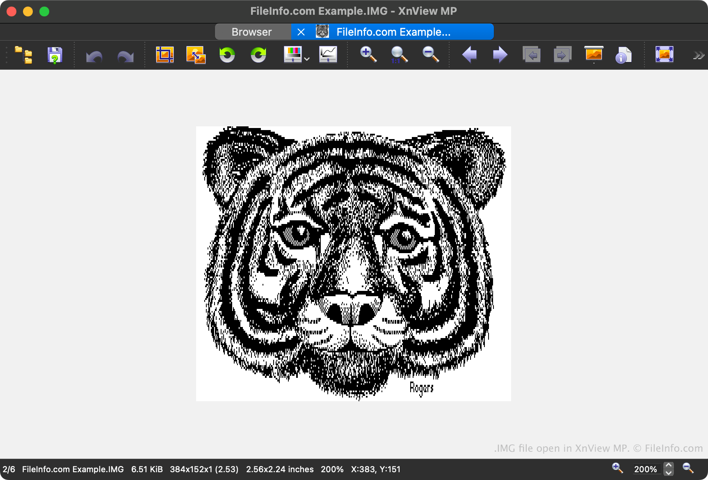
Task: Click the tiger image in the viewer
Action: coord(354,263)
